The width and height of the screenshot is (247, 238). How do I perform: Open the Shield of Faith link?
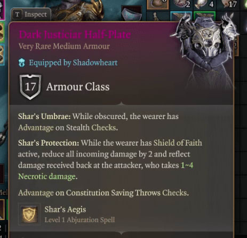pyautogui.click(x=178, y=143)
